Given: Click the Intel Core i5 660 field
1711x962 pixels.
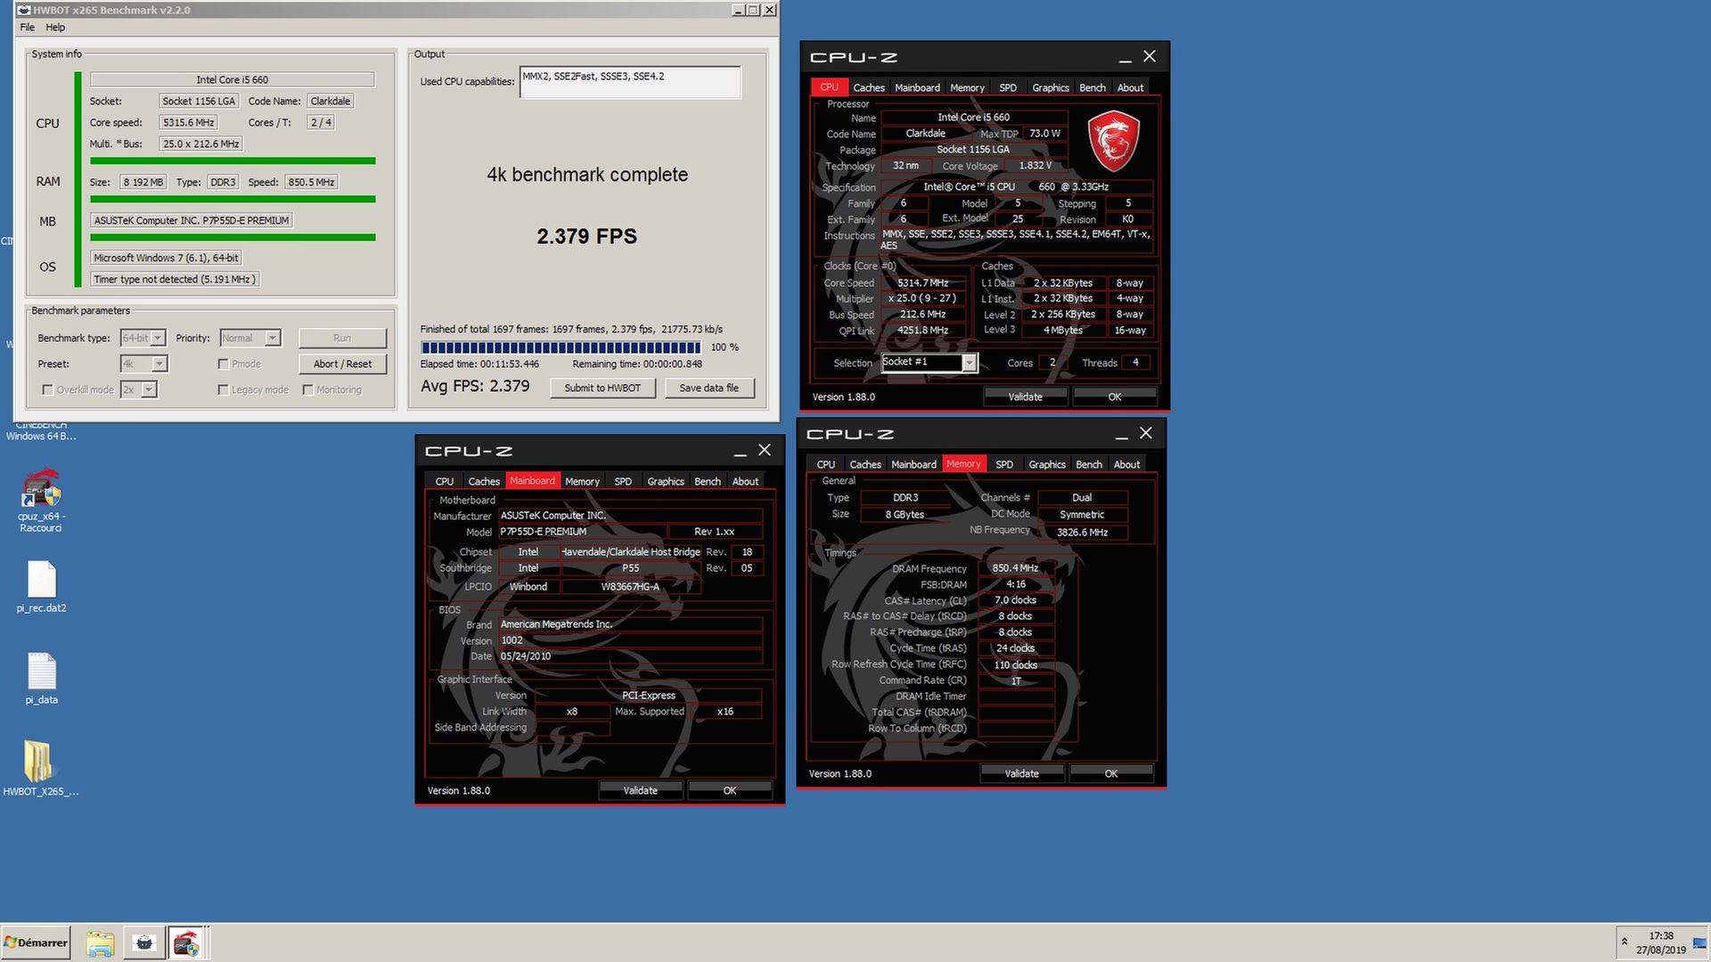Looking at the screenshot, I should (232, 79).
